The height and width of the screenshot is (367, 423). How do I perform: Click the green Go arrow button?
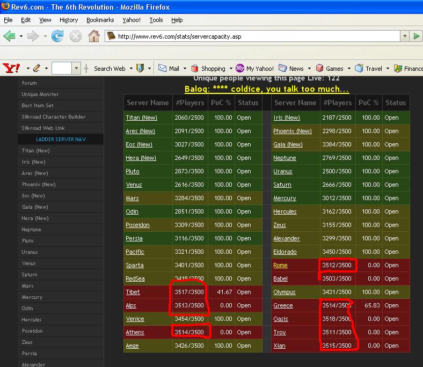coord(417,36)
